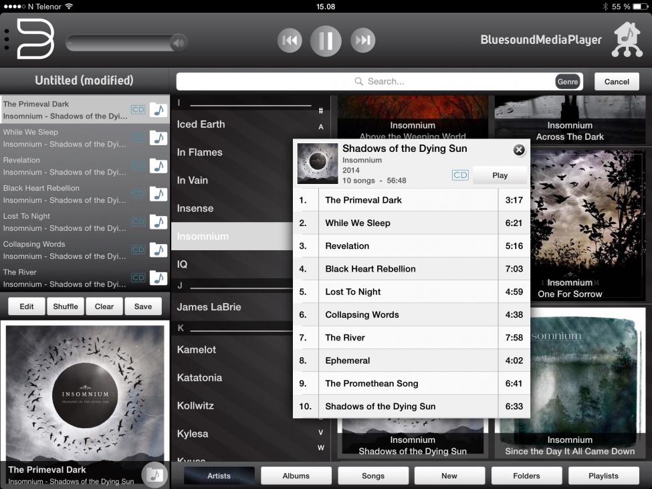Open Insomnium Across The Dark album
652x489 pixels.
point(570,119)
